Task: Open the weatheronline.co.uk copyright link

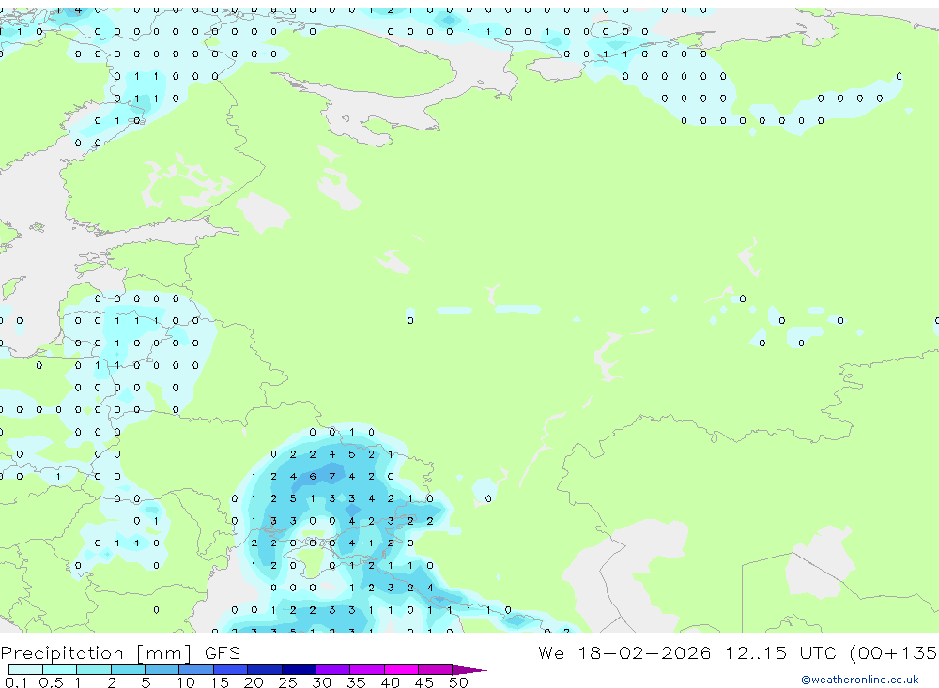Action: (x=859, y=680)
